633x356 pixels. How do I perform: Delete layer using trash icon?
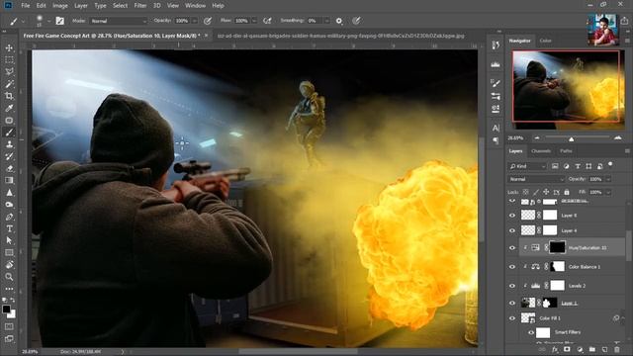[x=617, y=349]
